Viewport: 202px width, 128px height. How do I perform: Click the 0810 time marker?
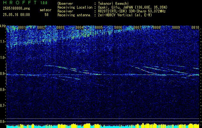click(x=195, y=28)
